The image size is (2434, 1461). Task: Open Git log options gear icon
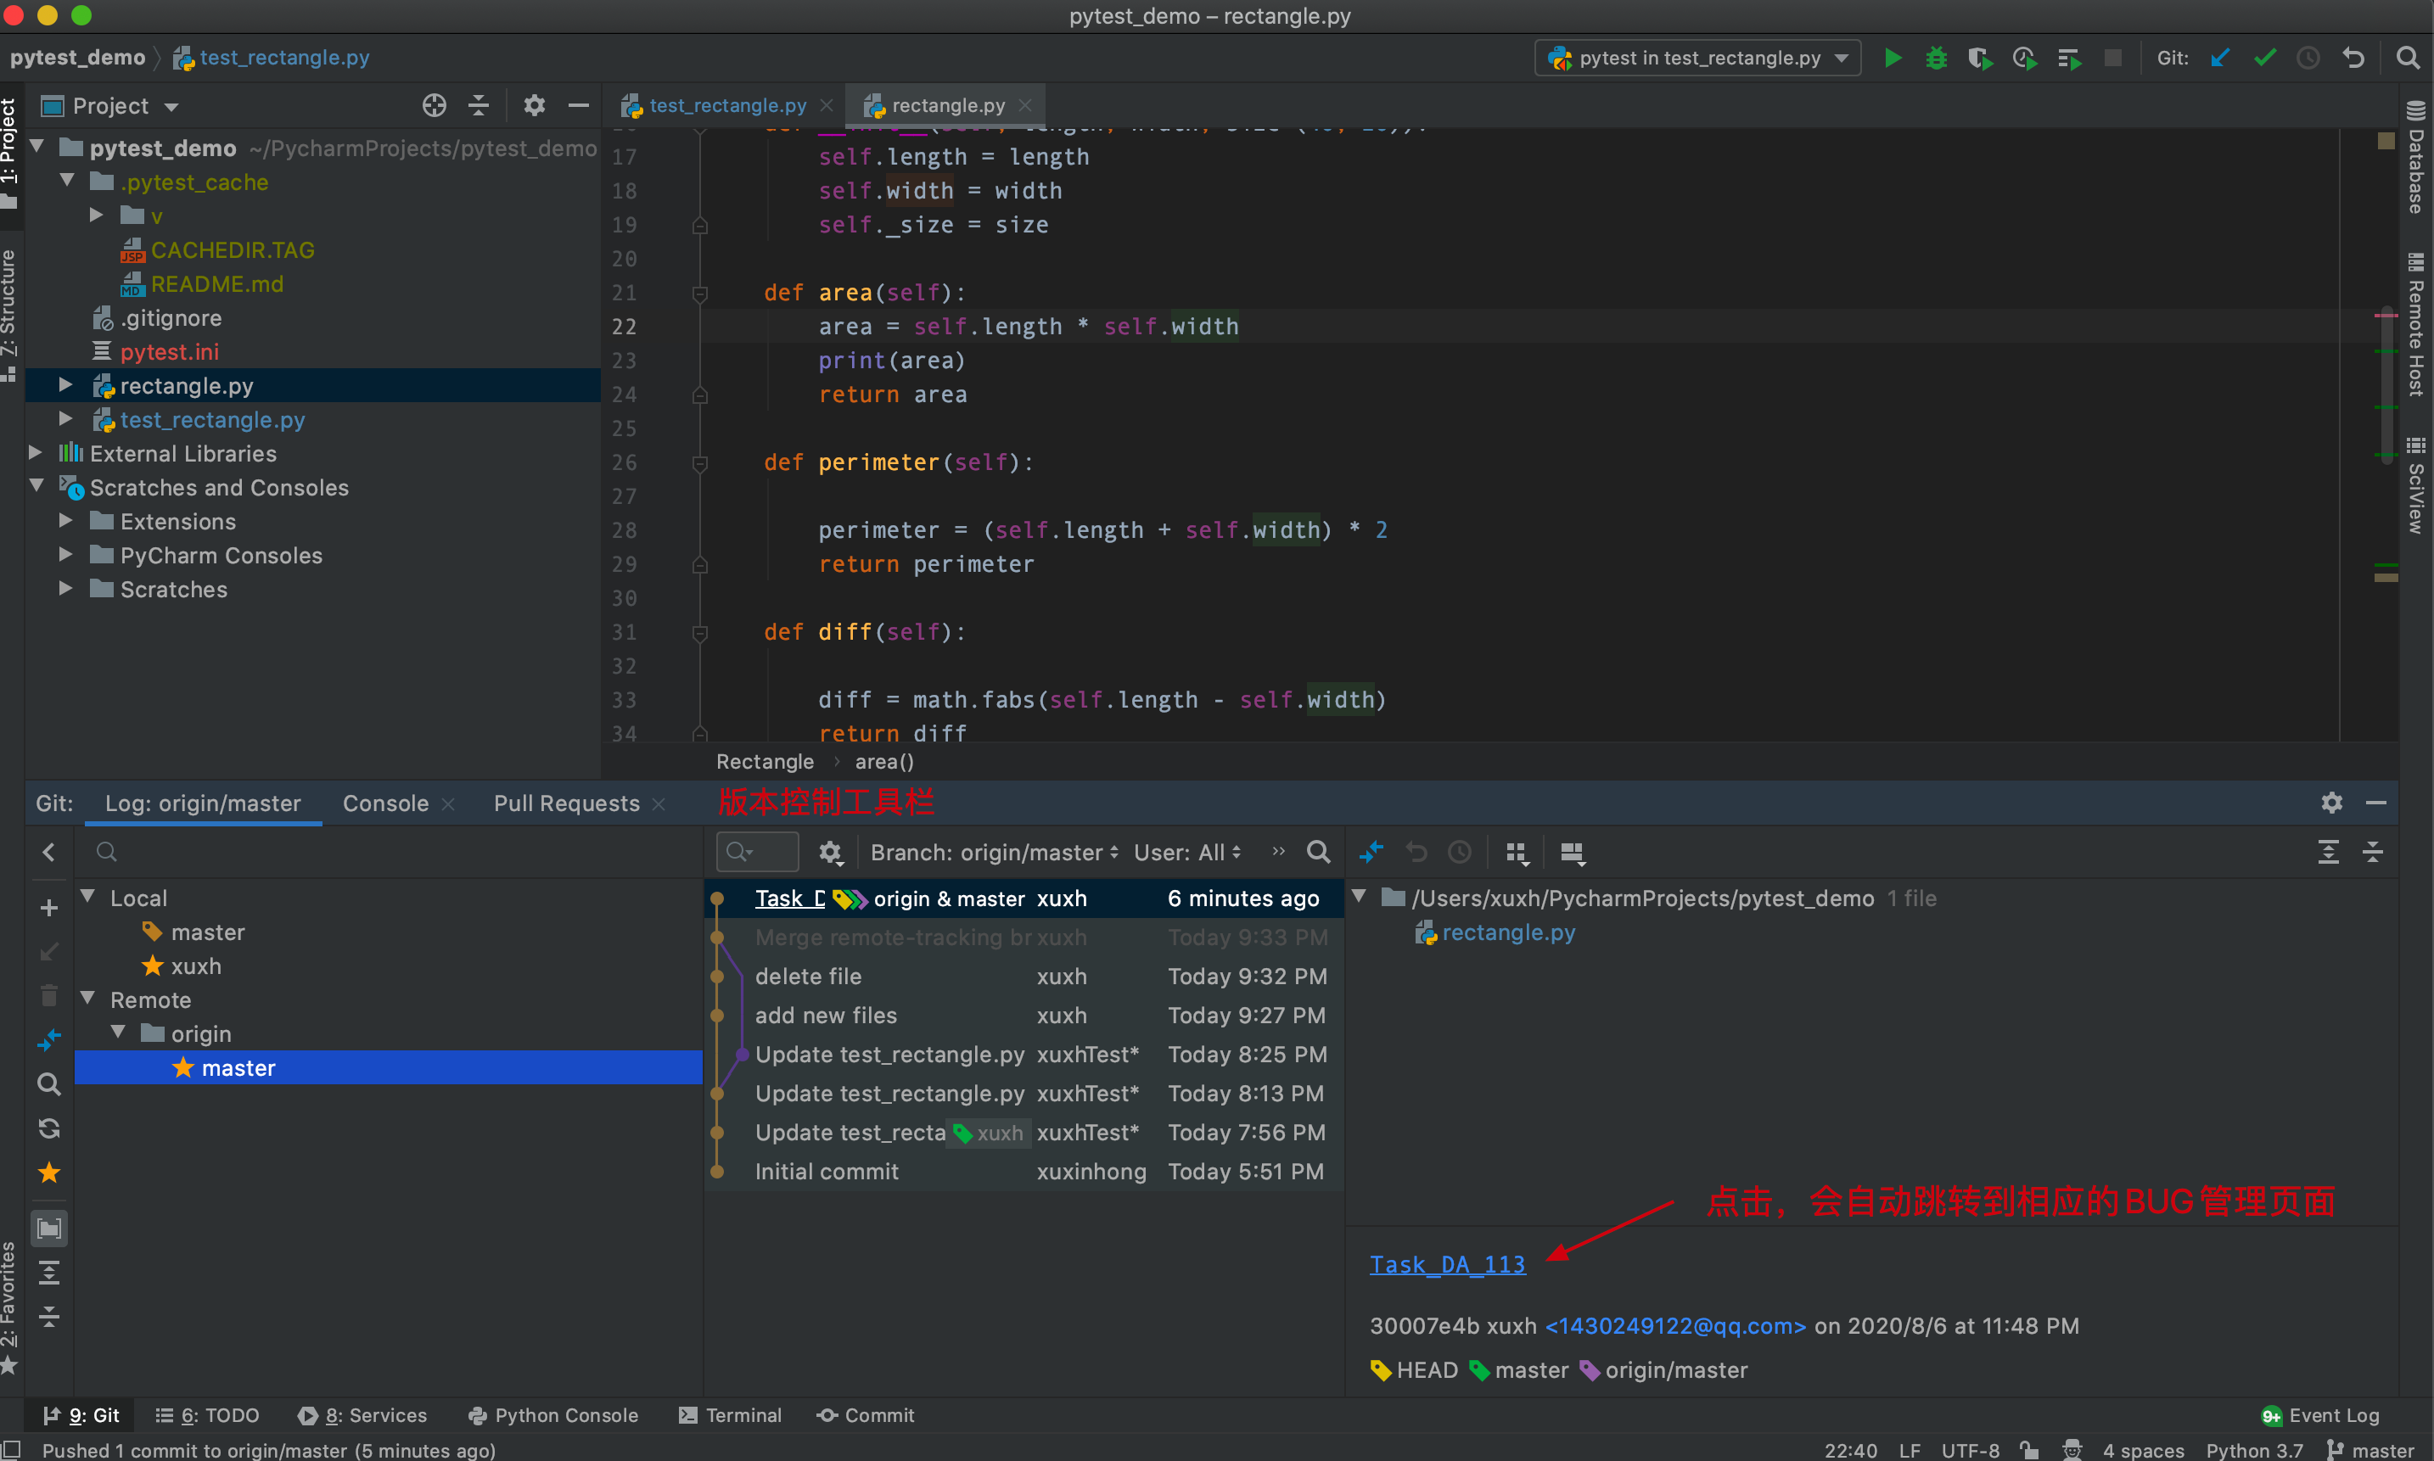pyautogui.click(x=830, y=853)
